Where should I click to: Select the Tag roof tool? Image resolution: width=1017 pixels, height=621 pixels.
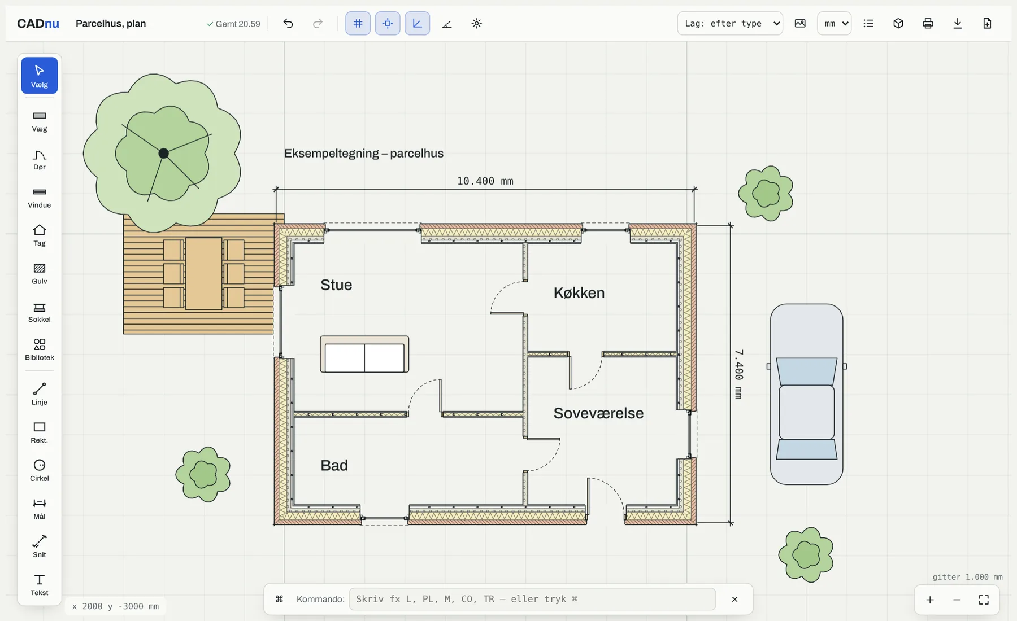(40, 236)
